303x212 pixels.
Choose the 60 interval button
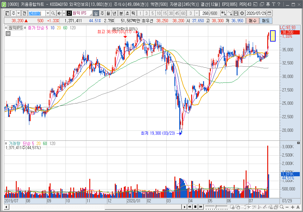183,13
